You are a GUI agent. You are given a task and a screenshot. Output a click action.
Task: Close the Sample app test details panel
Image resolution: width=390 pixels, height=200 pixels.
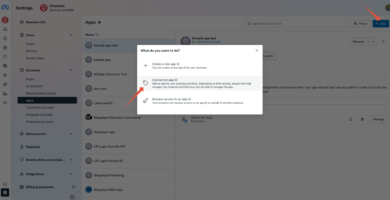(383, 41)
